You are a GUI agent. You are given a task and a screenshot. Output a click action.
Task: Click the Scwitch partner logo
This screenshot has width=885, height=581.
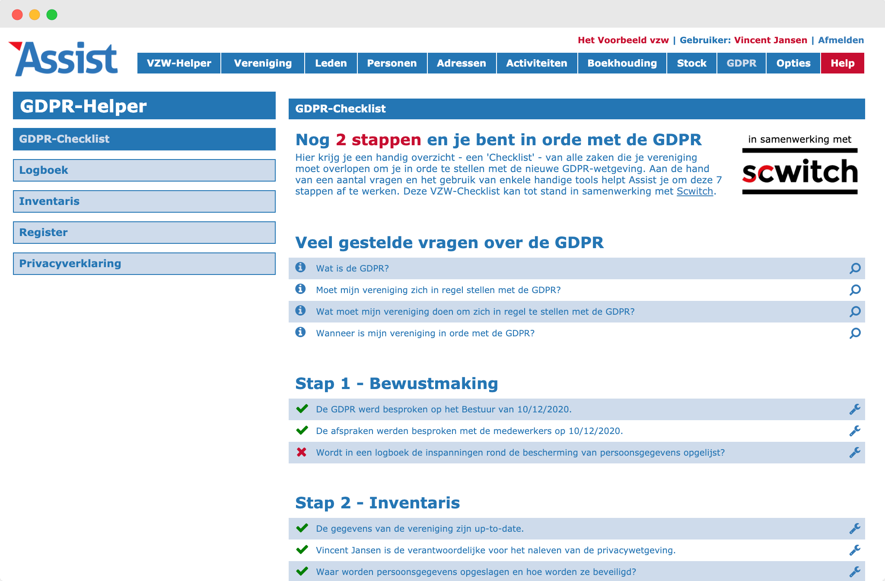(x=800, y=171)
